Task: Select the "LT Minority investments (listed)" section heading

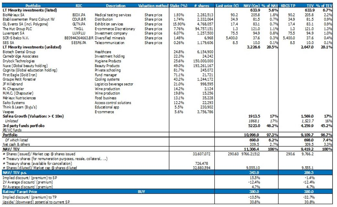Action: coord(30,10)
